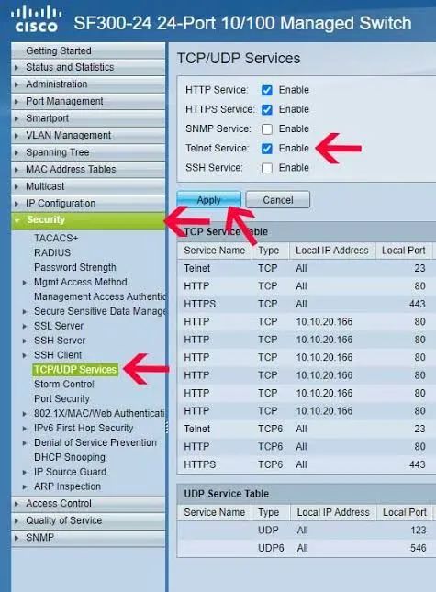The width and height of the screenshot is (436, 592).
Task: Select the Telnet TCP row
Action: point(306,268)
